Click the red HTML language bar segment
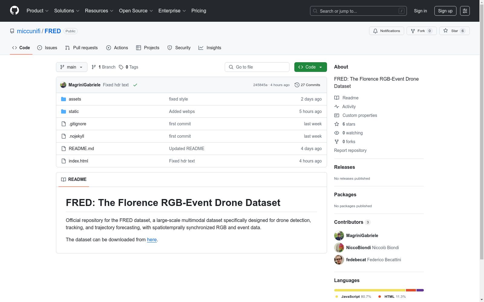 coord(411,290)
